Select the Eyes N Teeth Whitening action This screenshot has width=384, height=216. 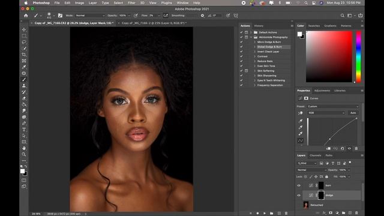pos(271,80)
